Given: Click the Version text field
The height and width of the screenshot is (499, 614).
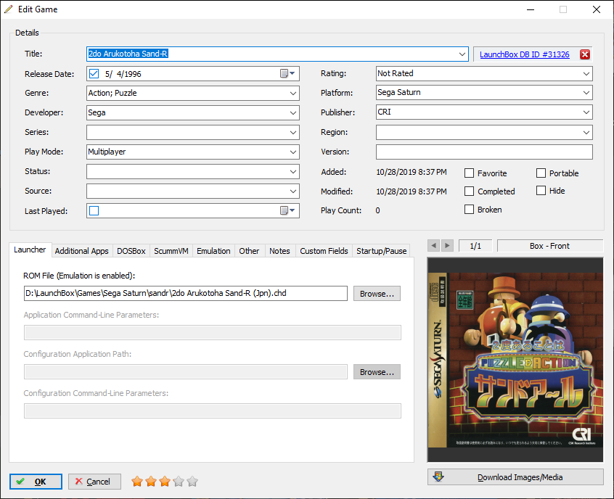Looking at the screenshot, I should click(x=484, y=152).
